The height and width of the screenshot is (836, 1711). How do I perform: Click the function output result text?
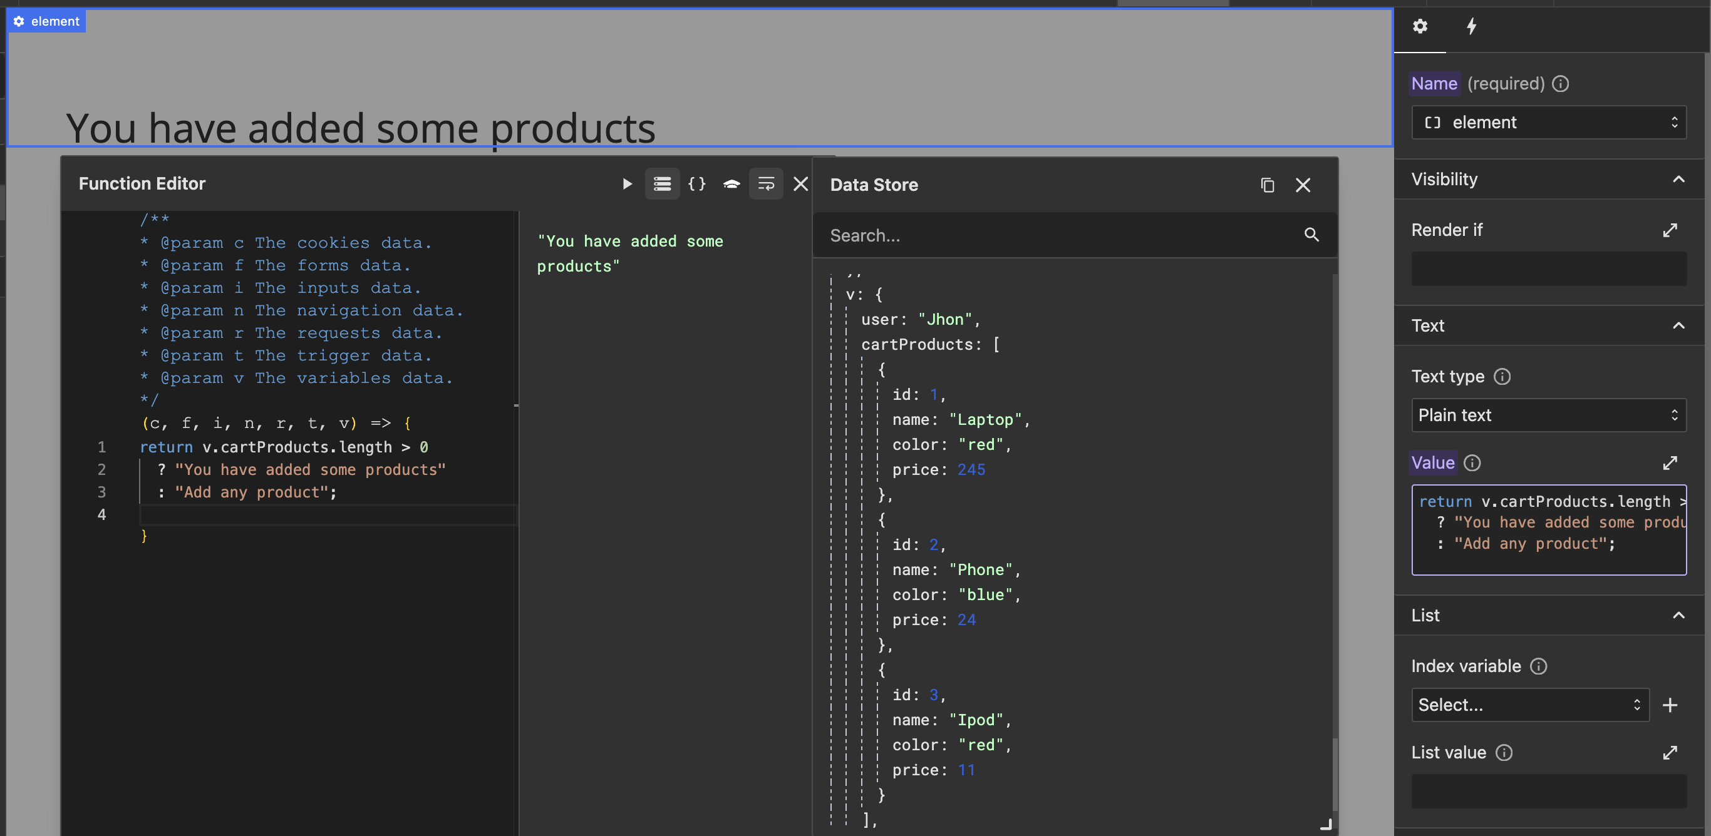point(629,253)
